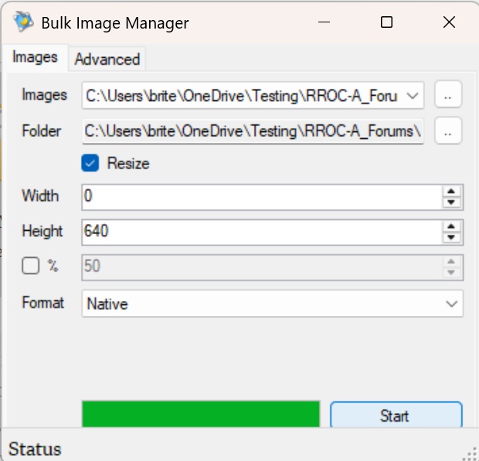Click the green progress bar
479x461 pixels.
click(200, 414)
